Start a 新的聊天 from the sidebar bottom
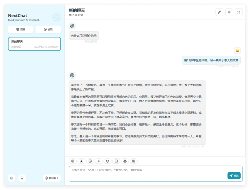 (52, 178)
